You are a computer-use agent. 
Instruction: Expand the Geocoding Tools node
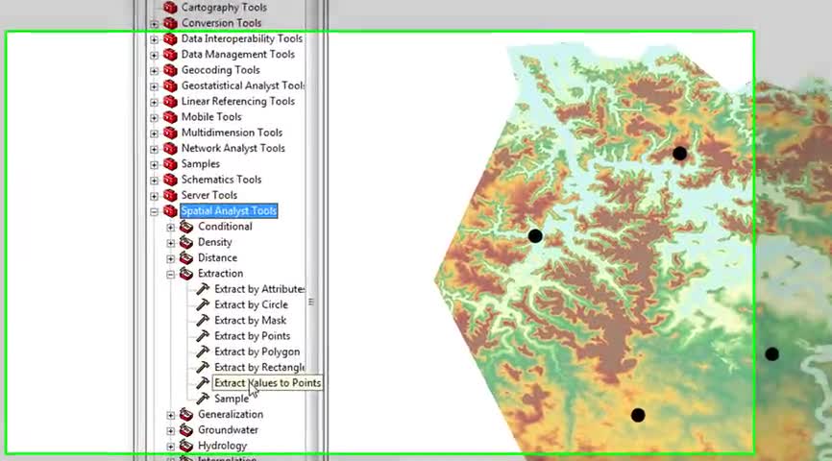pos(154,70)
